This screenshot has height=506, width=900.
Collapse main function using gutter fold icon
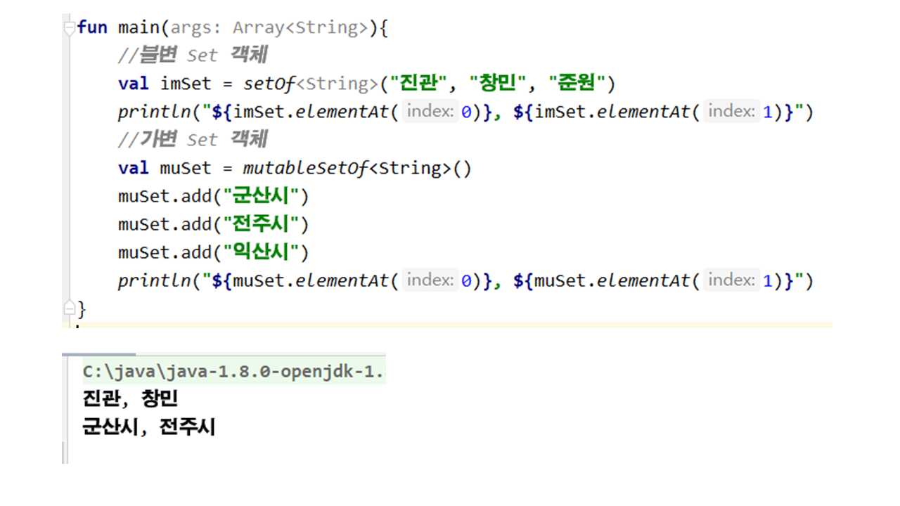[69, 28]
